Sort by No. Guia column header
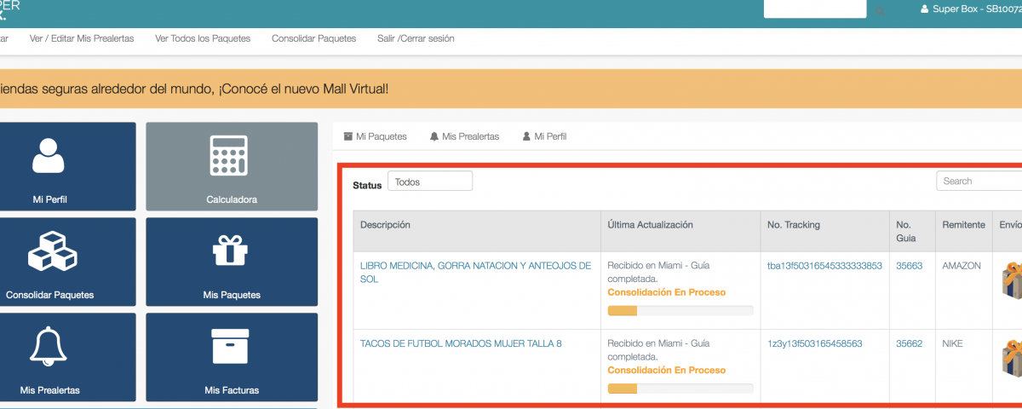The height and width of the screenshot is (409, 1022). click(912, 231)
